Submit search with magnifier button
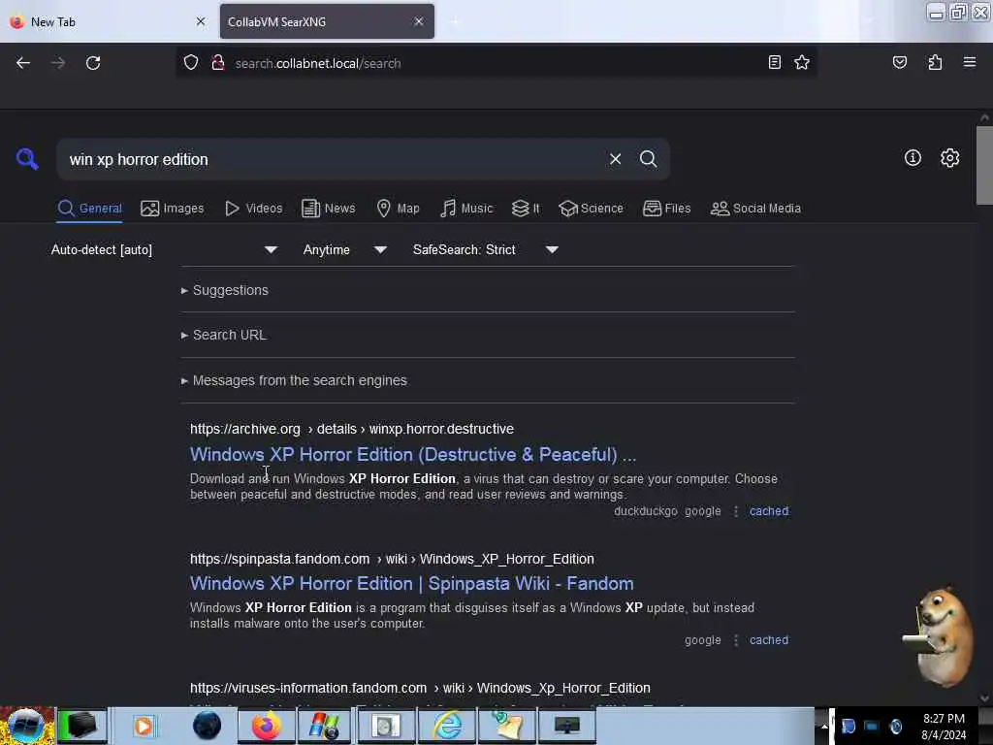 (648, 159)
